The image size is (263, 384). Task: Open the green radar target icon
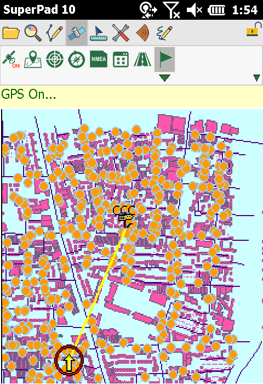[x=55, y=59]
